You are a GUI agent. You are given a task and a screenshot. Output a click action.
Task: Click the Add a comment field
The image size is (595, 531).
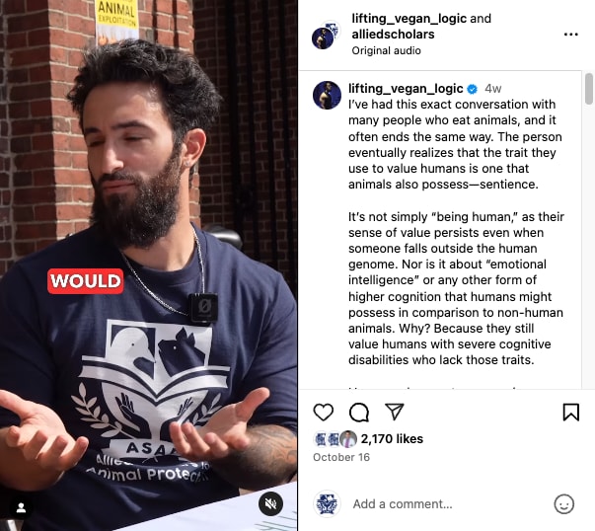click(449, 504)
